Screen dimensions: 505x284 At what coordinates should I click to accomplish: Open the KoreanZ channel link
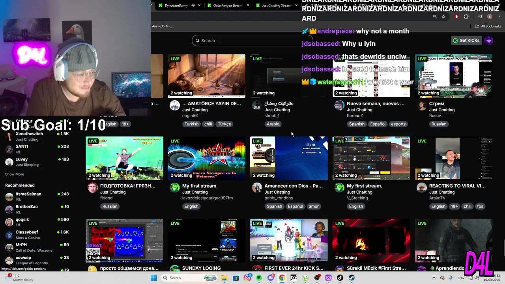[x=355, y=116]
